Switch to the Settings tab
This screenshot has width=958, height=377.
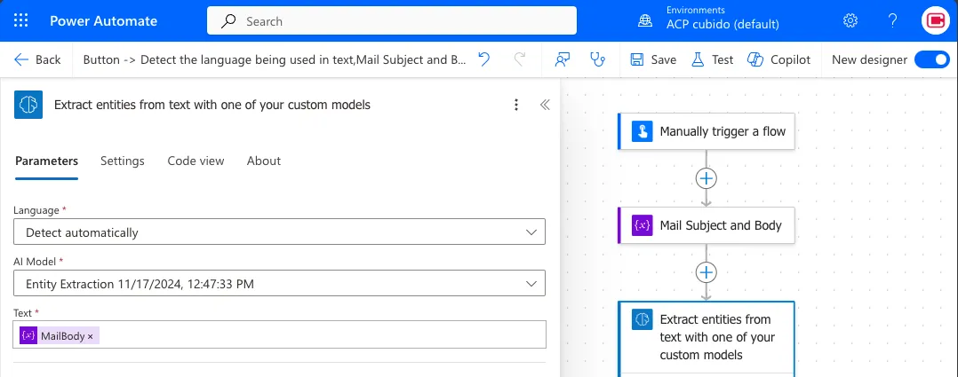tap(123, 161)
